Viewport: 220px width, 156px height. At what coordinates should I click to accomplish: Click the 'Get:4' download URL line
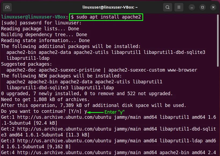click(x=109, y=153)
